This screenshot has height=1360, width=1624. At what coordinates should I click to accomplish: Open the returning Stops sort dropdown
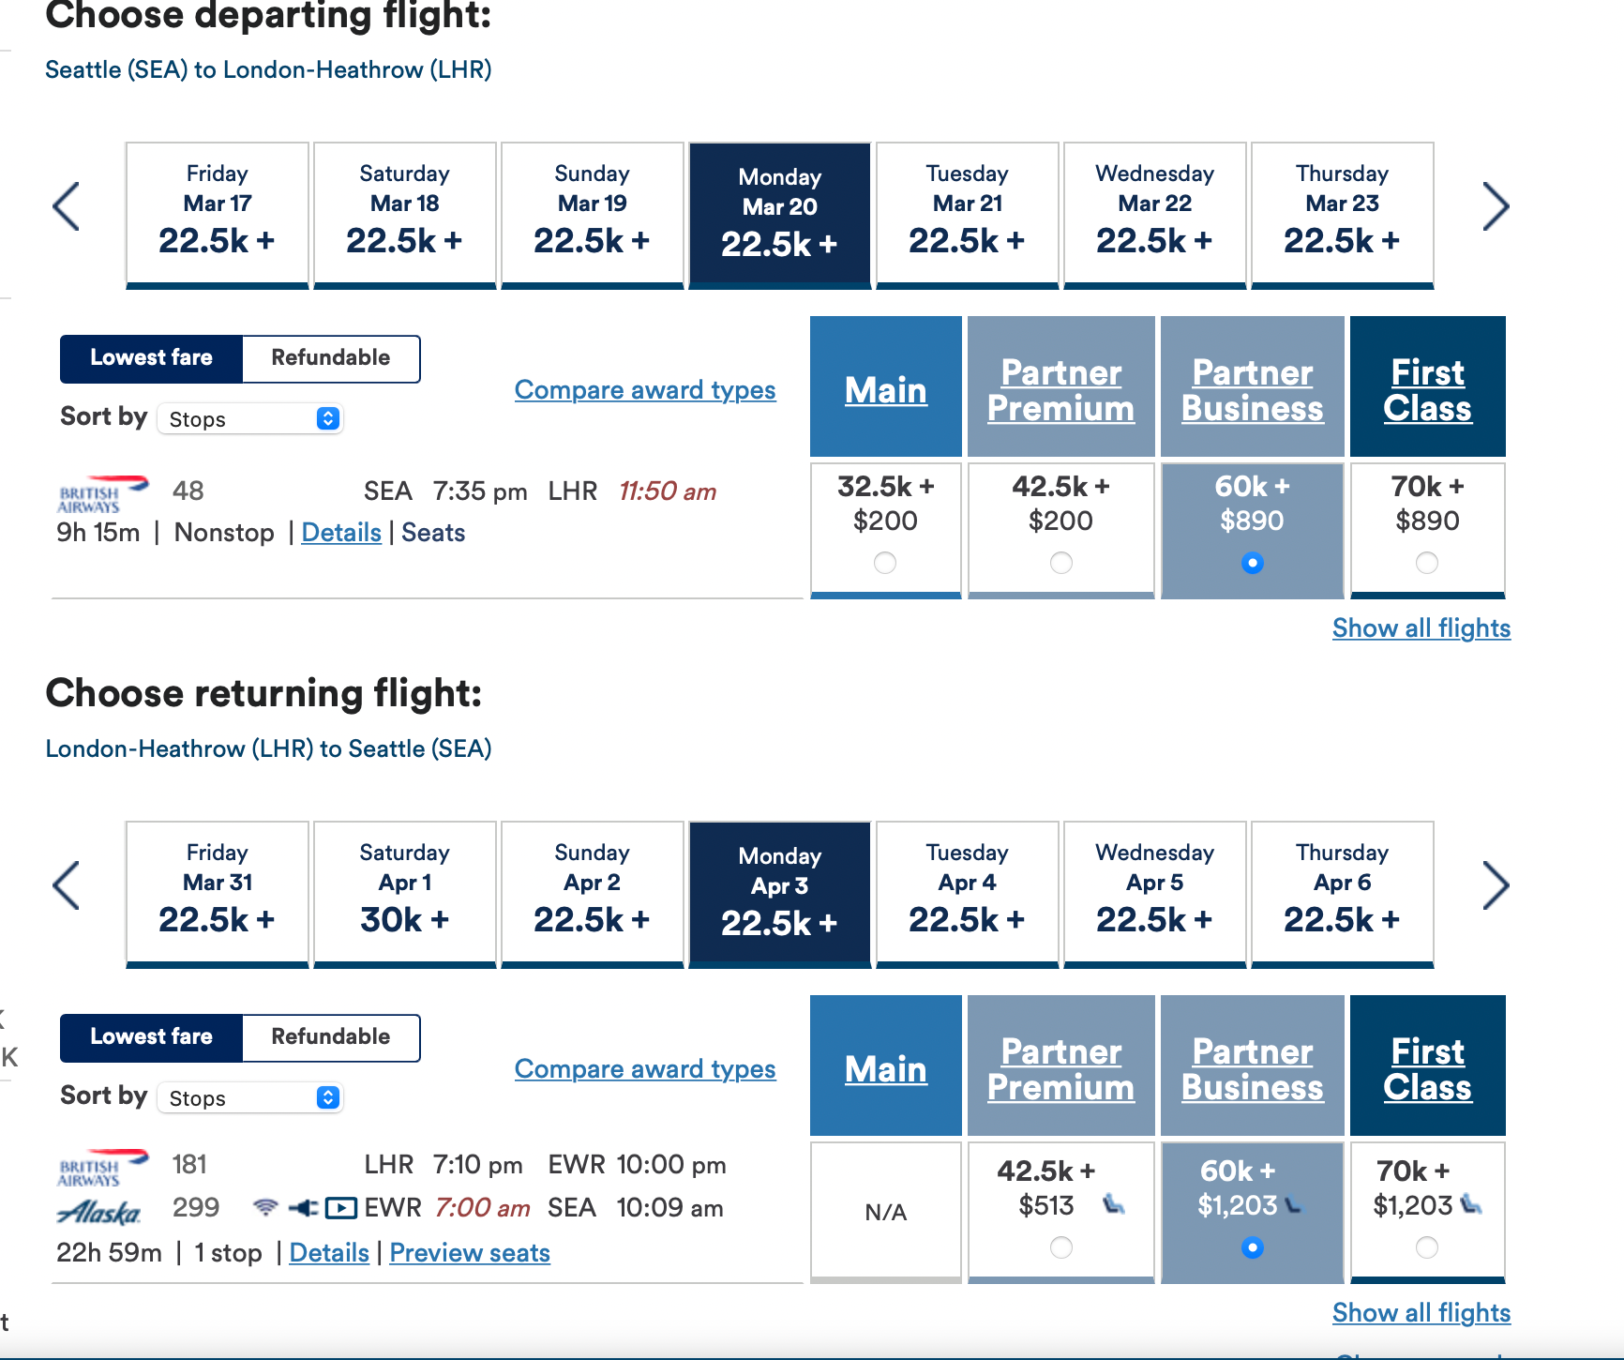(249, 1097)
